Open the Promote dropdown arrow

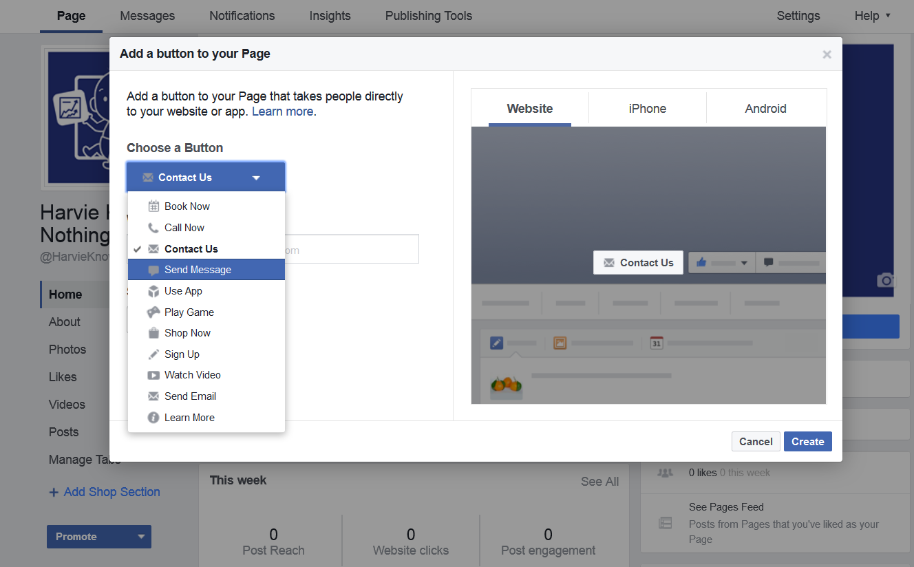tap(141, 537)
